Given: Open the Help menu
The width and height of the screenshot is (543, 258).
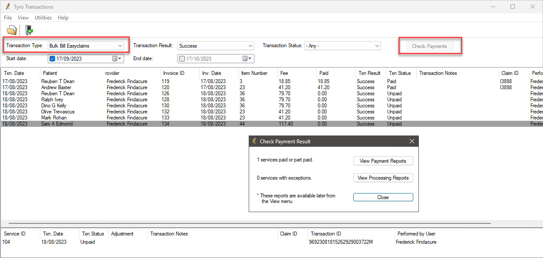Looking at the screenshot, I should point(63,18).
